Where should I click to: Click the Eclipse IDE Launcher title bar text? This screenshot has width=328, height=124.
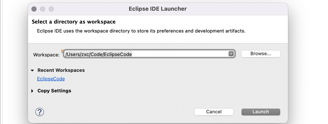(158, 9)
